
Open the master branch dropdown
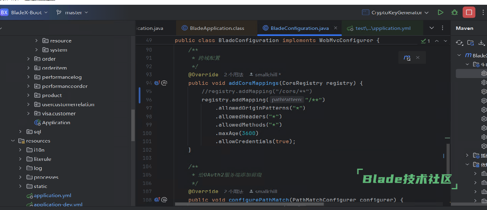tap(72, 13)
